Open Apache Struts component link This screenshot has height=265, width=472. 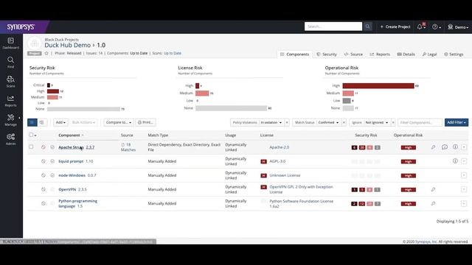coord(71,147)
